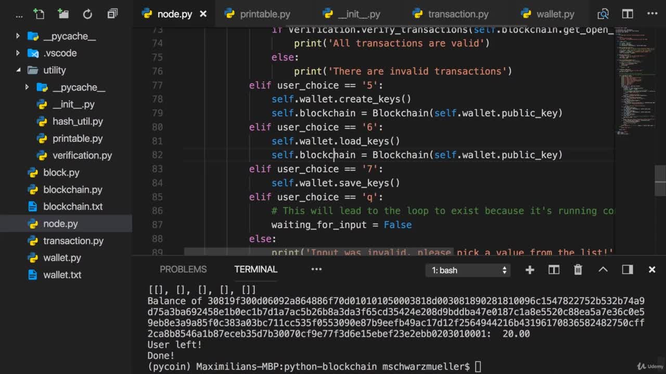
Task: Click 'waiting_for_input = False' on line 87
Action: pyautogui.click(x=341, y=225)
